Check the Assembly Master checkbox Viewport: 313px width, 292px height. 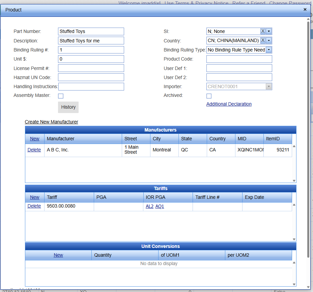coord(61,96)
